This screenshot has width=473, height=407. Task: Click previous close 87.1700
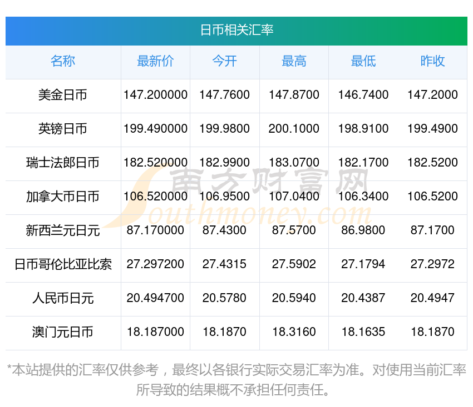pyautogui.click(x=432, y=230)
